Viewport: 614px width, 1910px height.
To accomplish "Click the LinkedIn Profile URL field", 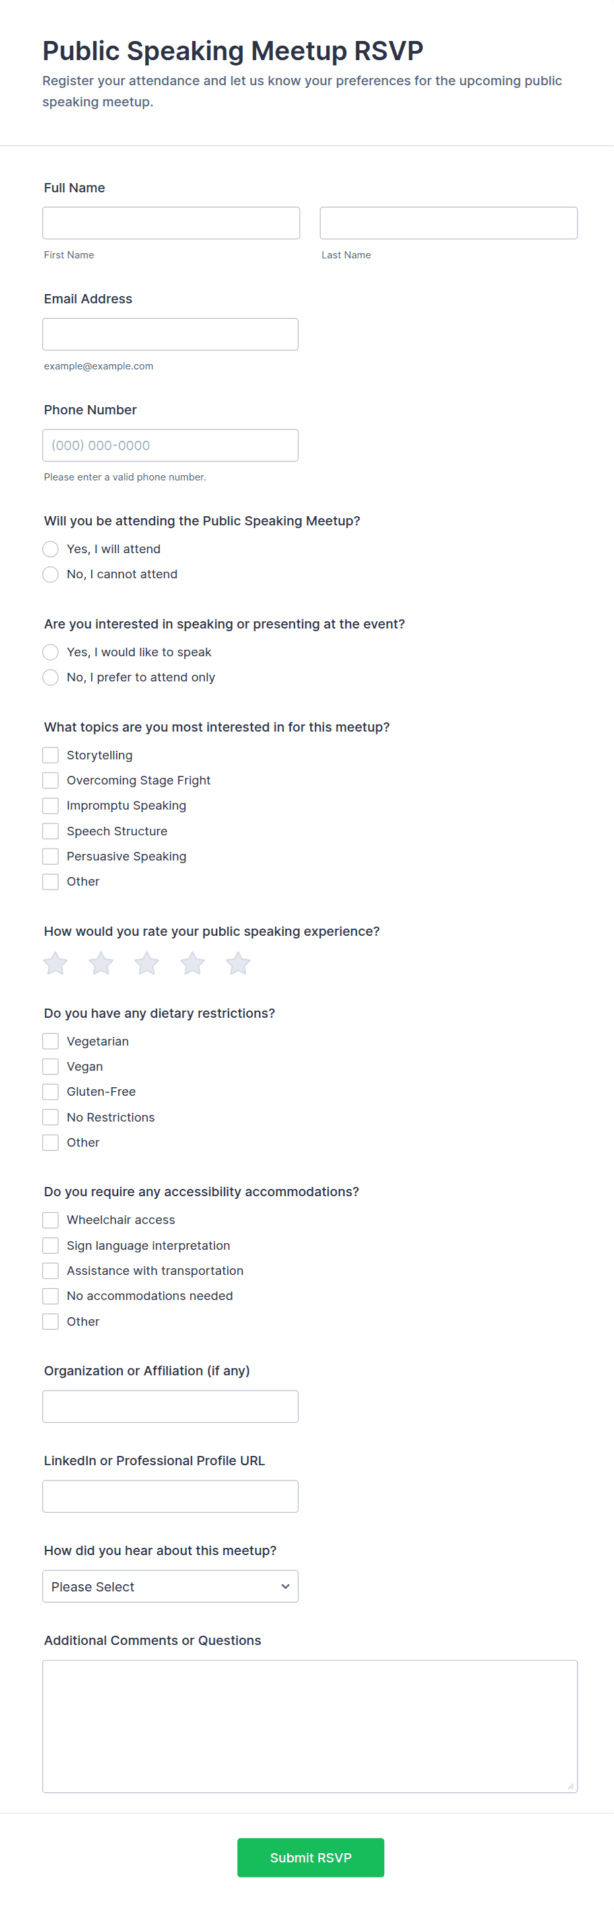I will pyautogui.click(x=170, y=1496).
